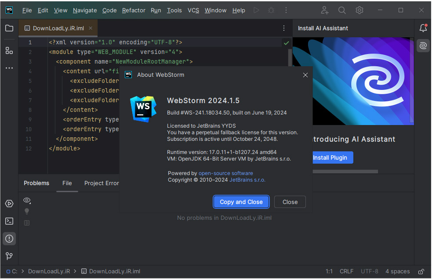This screenshot has width=432, height=279.
Task: Switch to the File tab in Problems panel
Action: pos(67,183)
